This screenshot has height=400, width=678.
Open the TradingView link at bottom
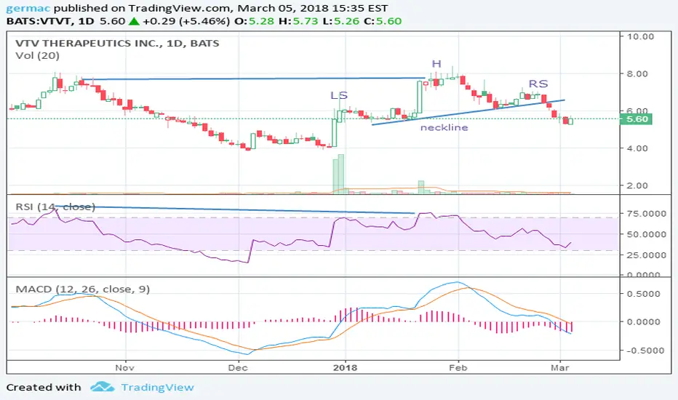coord(157,388)
